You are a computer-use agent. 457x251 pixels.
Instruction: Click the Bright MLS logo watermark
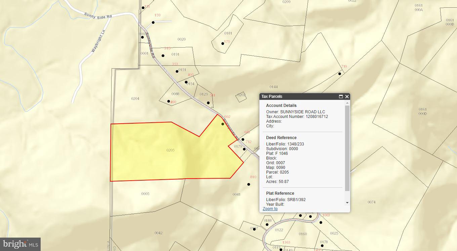(x=20, y=244)
